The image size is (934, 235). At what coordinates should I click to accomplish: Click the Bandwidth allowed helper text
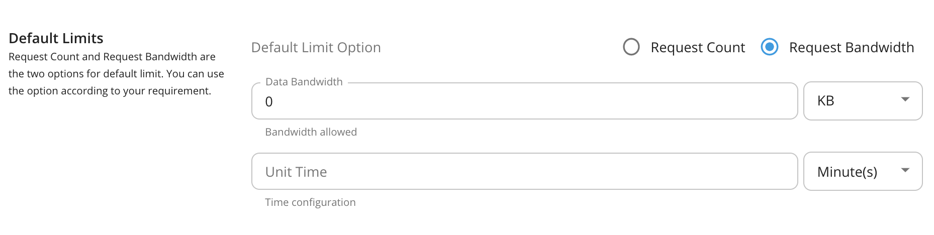click(x=311, y=132)
